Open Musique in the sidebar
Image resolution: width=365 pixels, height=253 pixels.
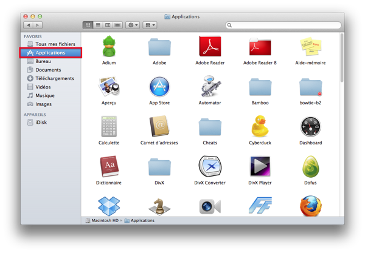point(50,96)
